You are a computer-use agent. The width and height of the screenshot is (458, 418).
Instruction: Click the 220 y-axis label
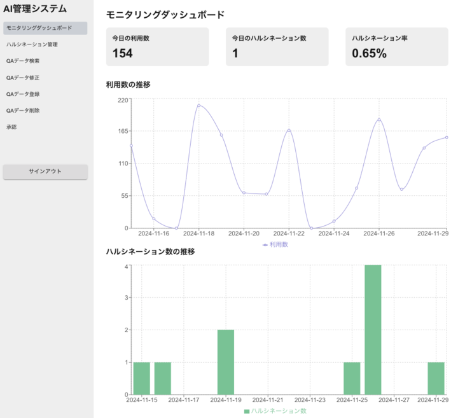123,100
